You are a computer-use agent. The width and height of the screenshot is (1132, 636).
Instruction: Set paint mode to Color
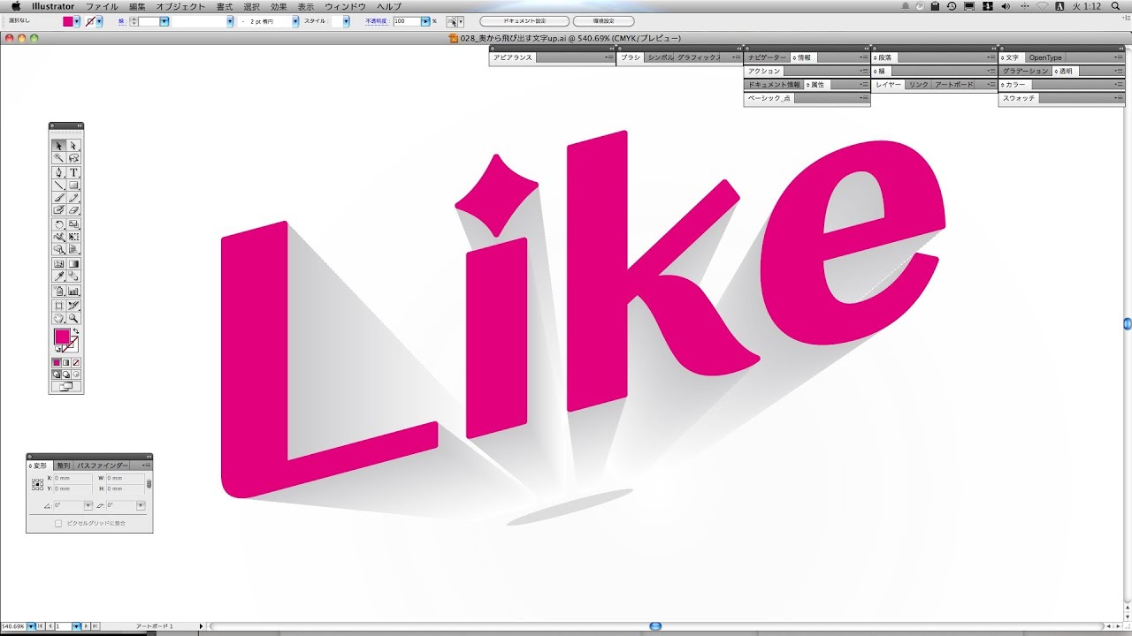(x=57, y=362)
